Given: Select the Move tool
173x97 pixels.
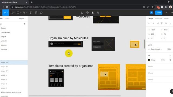Looking at the screenshot, I should pos(5,13).
